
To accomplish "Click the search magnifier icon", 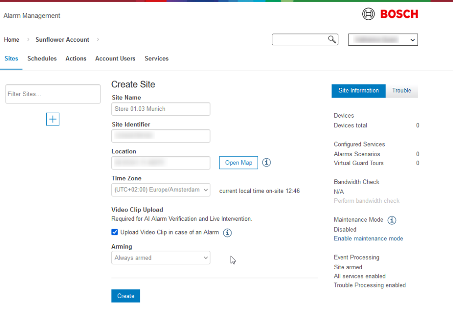I will click(332, 39).
